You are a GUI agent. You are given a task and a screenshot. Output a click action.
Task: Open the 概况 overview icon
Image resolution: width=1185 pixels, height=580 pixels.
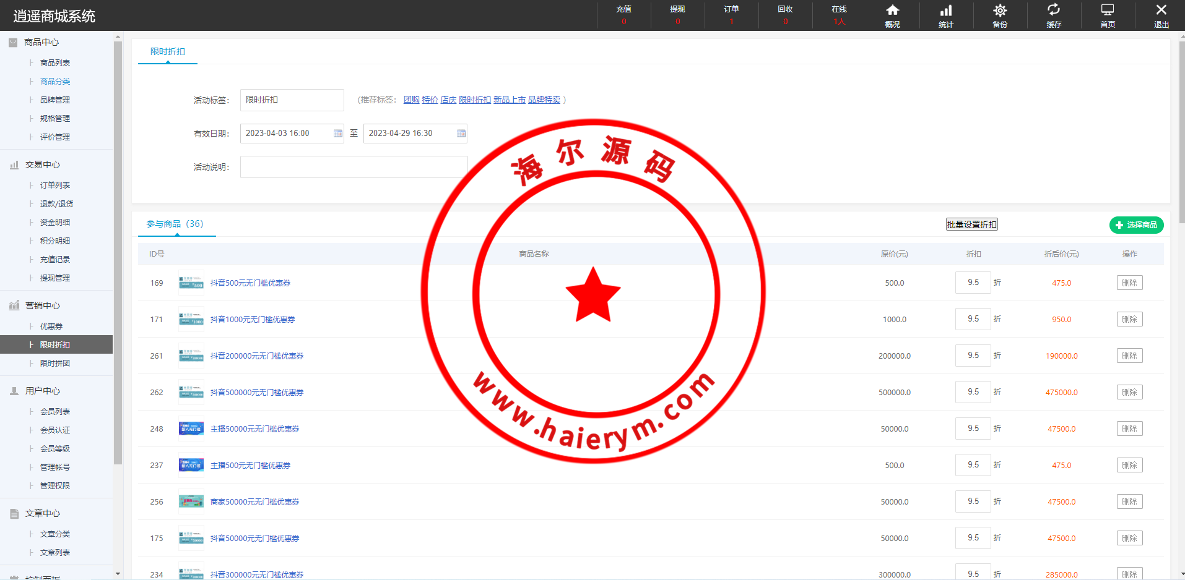point(892,15)
